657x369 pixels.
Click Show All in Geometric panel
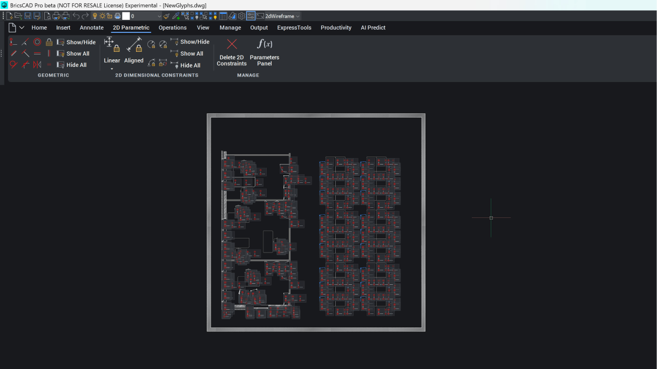click(x=73, y=53)
